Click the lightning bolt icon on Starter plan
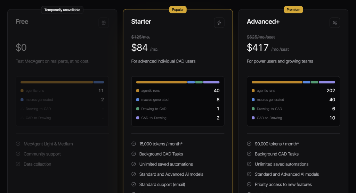 point(219,23)
